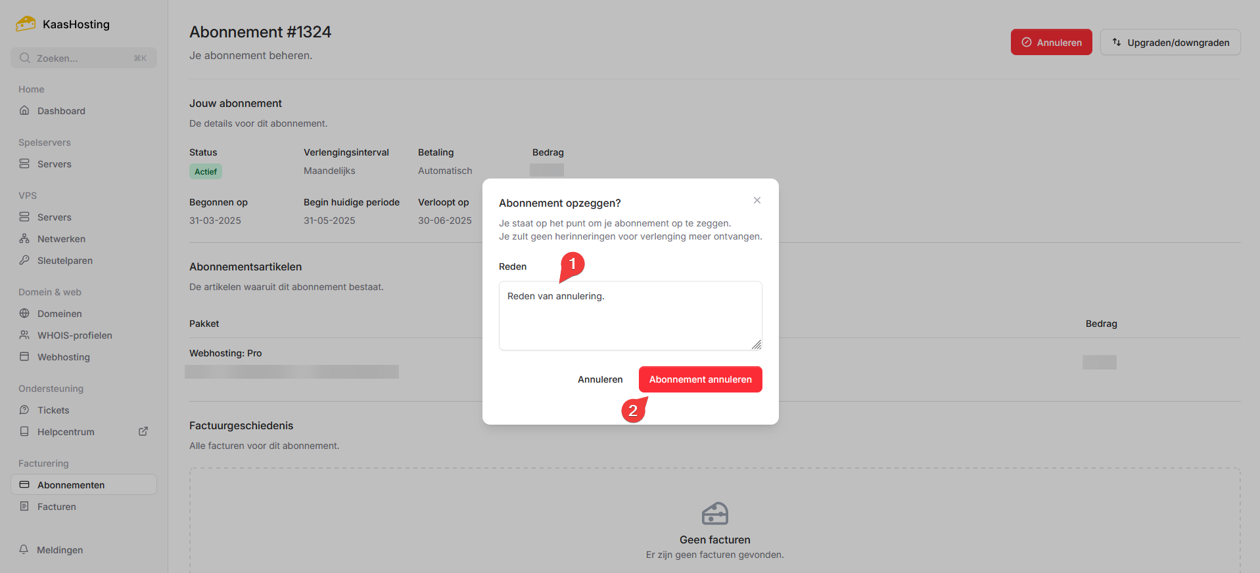Screen dimensions: 1260x573
Task: Click the Sleutelparen key icon
Action: click(24, 261)
